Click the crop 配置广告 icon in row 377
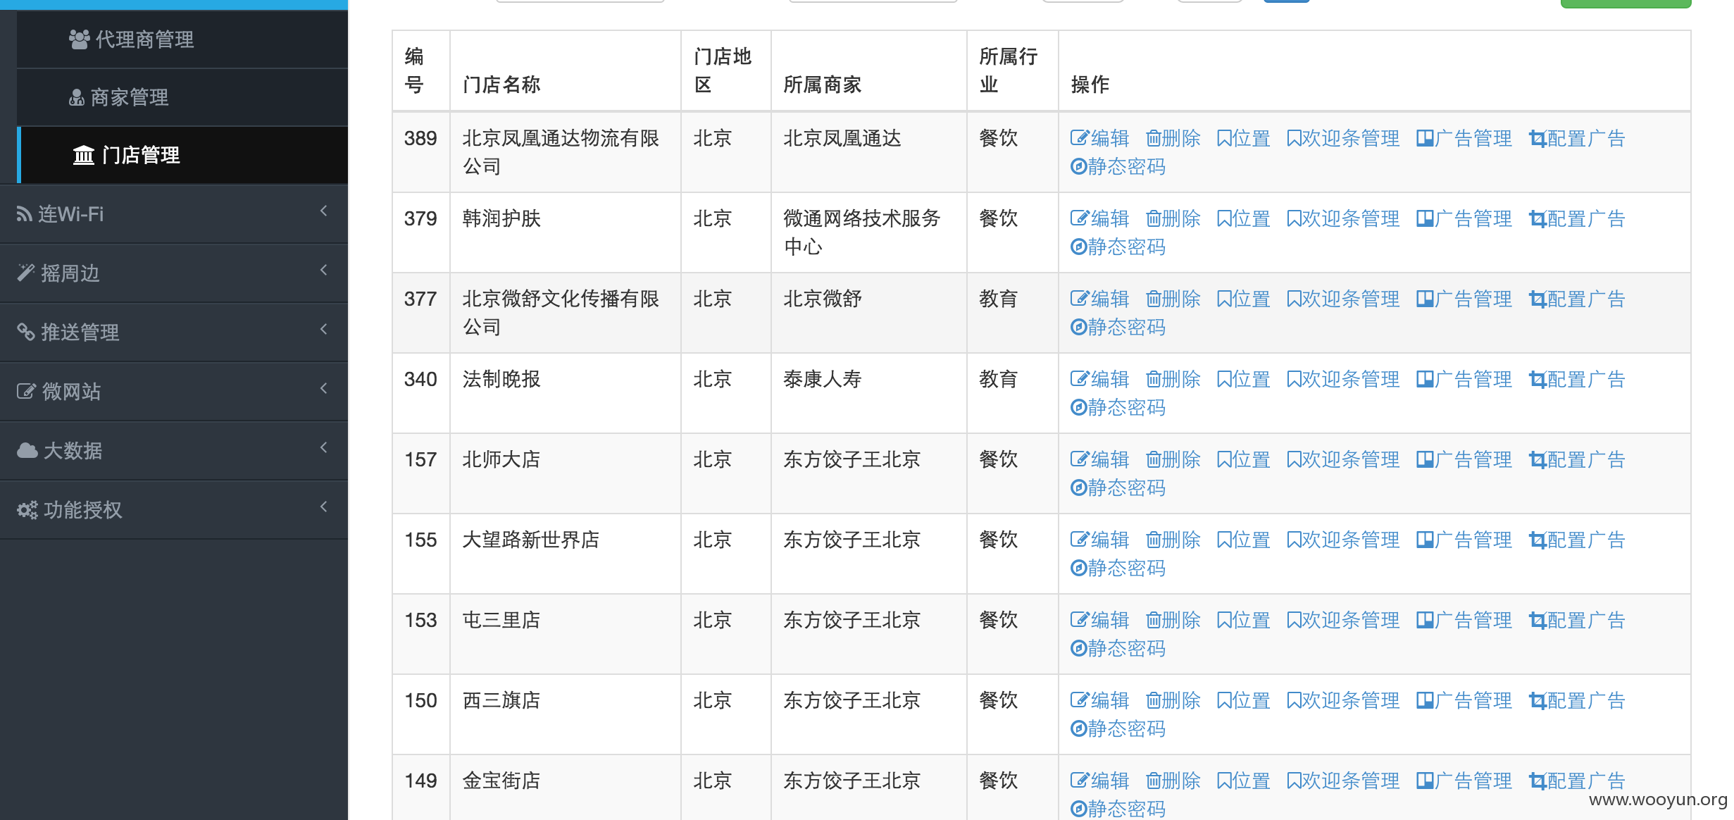Image resolution: width=1734 pixels, height=820 pixels. coord(1537,299)
